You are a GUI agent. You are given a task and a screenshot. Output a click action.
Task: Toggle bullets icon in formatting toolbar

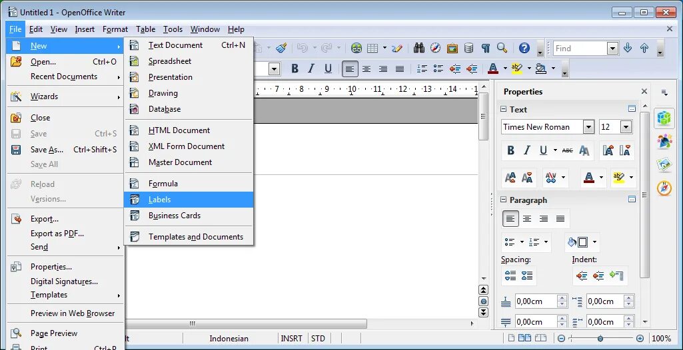tap(438, 69)
